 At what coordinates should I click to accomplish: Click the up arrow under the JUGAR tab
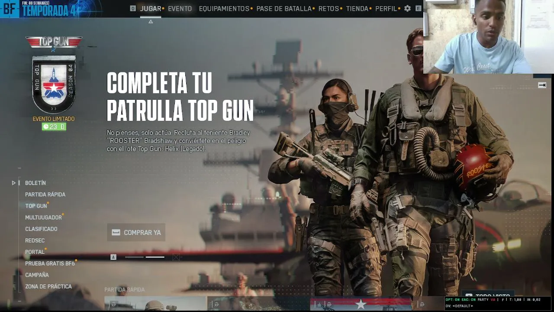click(x=151, y=22)
